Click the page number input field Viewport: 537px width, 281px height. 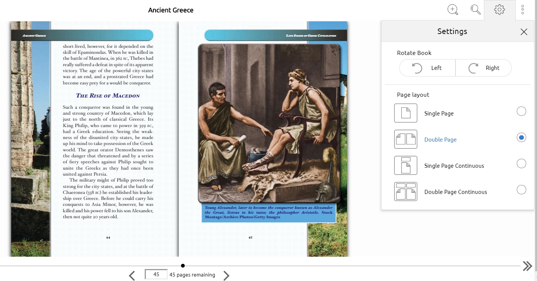click(x=156, y=275)
